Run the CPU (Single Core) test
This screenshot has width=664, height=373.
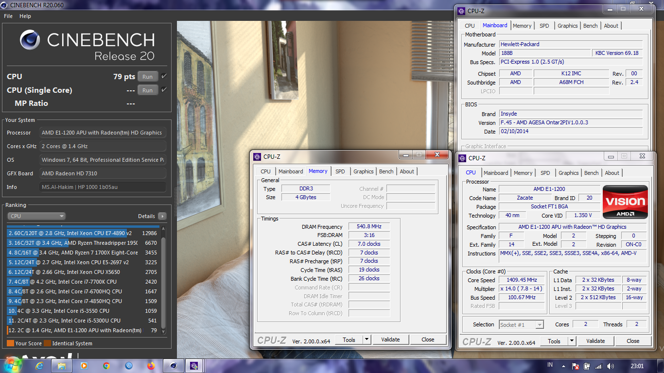(148, 90)
